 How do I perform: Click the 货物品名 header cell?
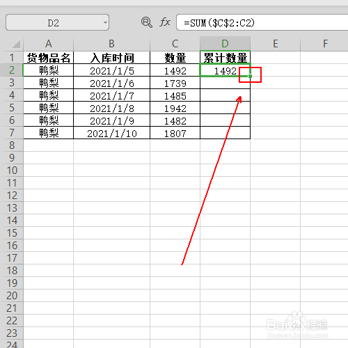[49, 58]
